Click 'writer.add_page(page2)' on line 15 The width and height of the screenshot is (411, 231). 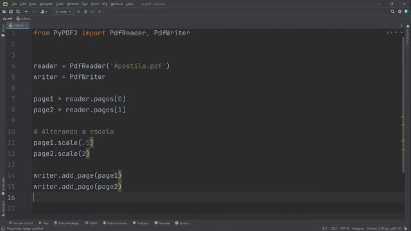click(78, 187)
